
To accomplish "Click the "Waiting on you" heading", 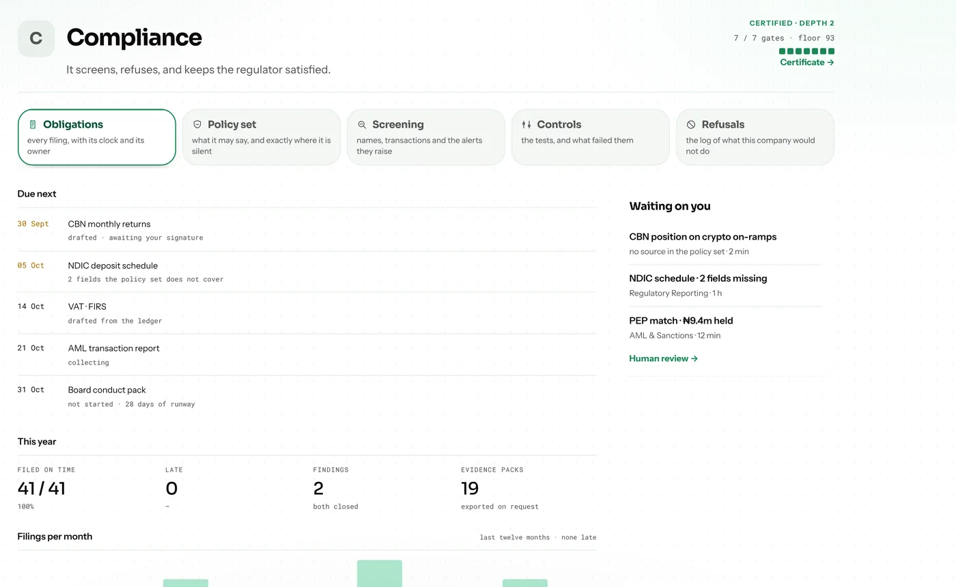I will pyautogui.click(x=670, y=206).
